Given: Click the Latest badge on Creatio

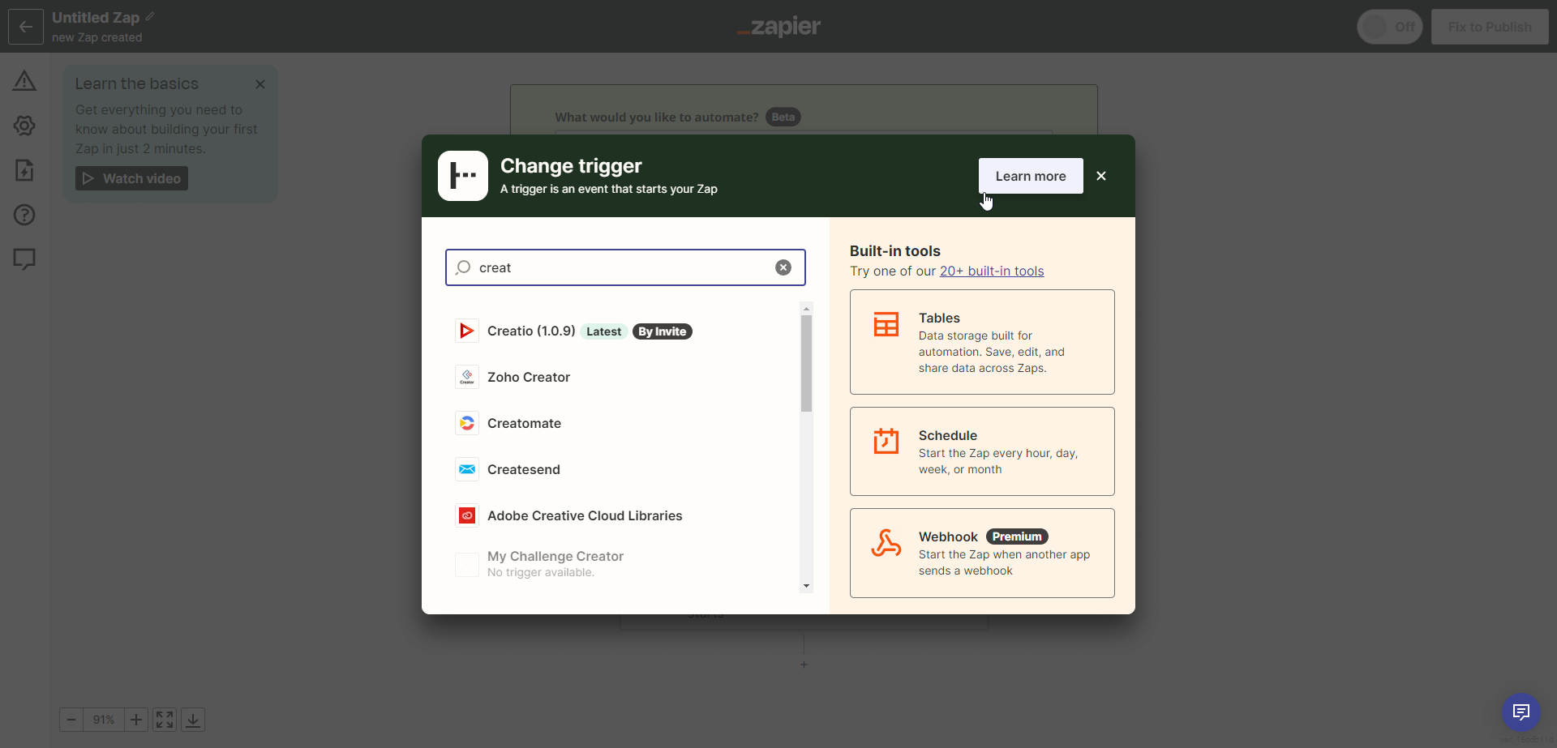Looking at the screenshot, I should [x=603, y=331].
